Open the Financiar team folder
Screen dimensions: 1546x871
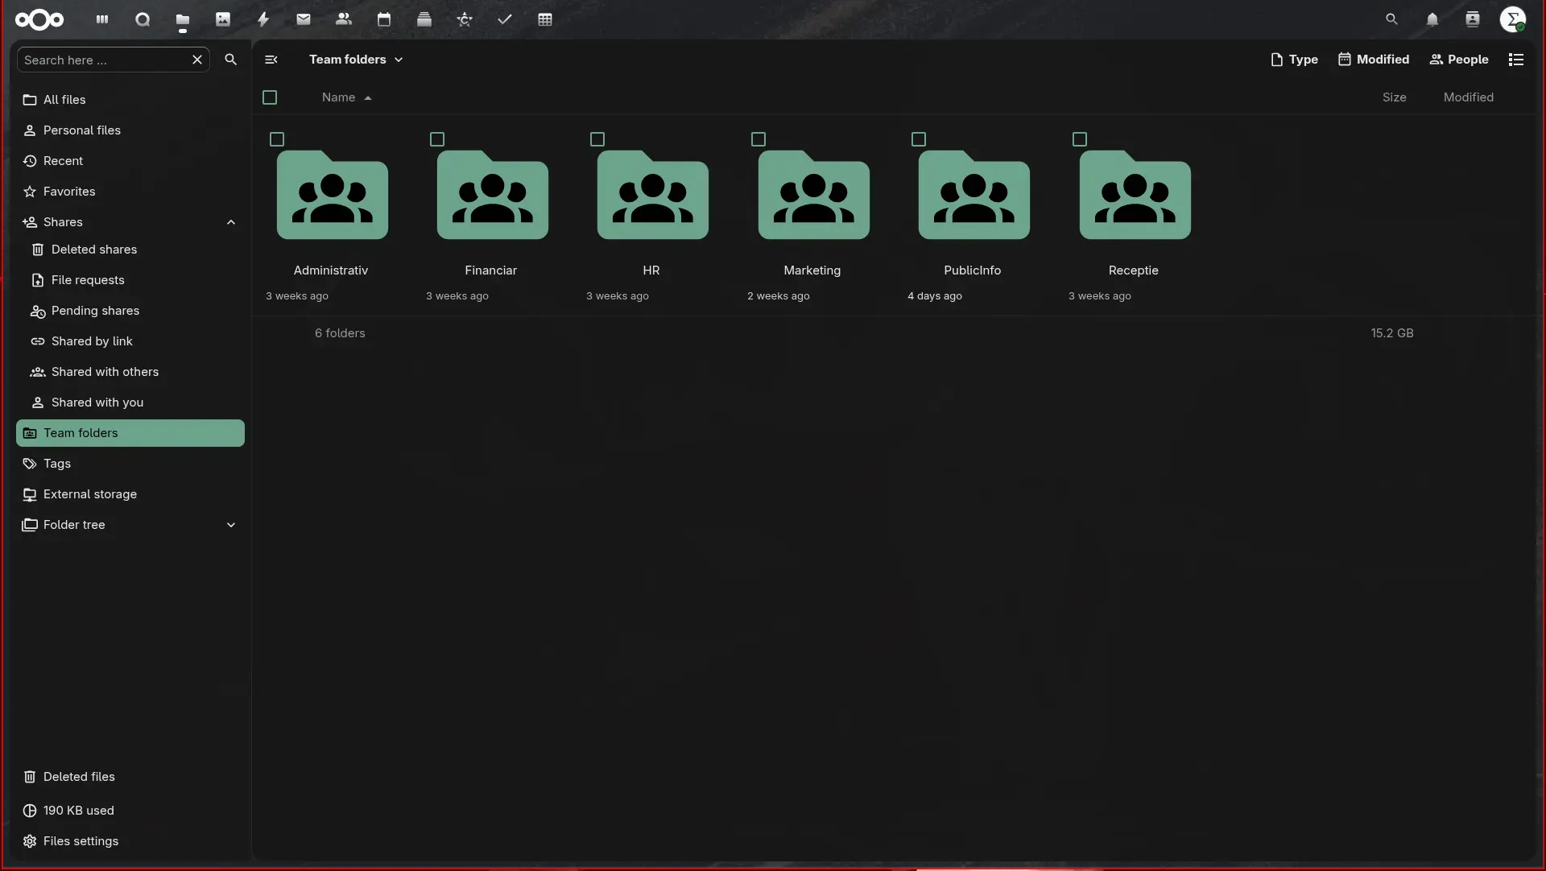click(492, 195)
